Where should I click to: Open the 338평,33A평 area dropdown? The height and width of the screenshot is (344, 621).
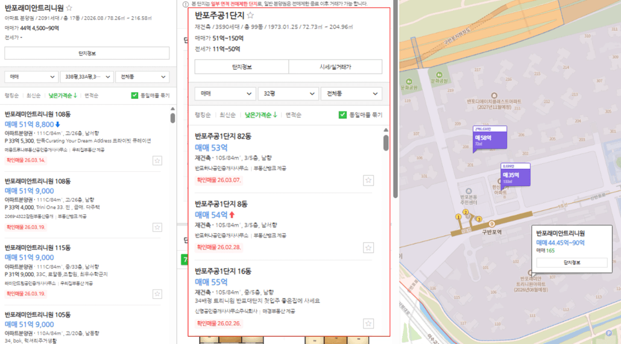pyautogui.click(x=87, y=77)
